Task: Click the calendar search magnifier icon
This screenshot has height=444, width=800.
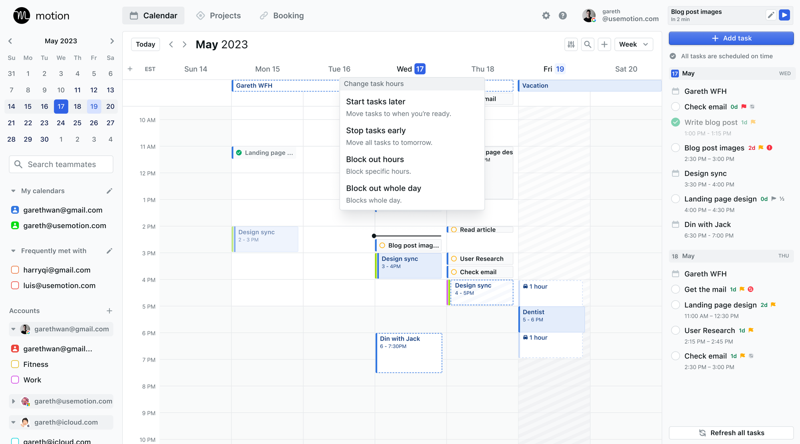Action: [588, 44]
